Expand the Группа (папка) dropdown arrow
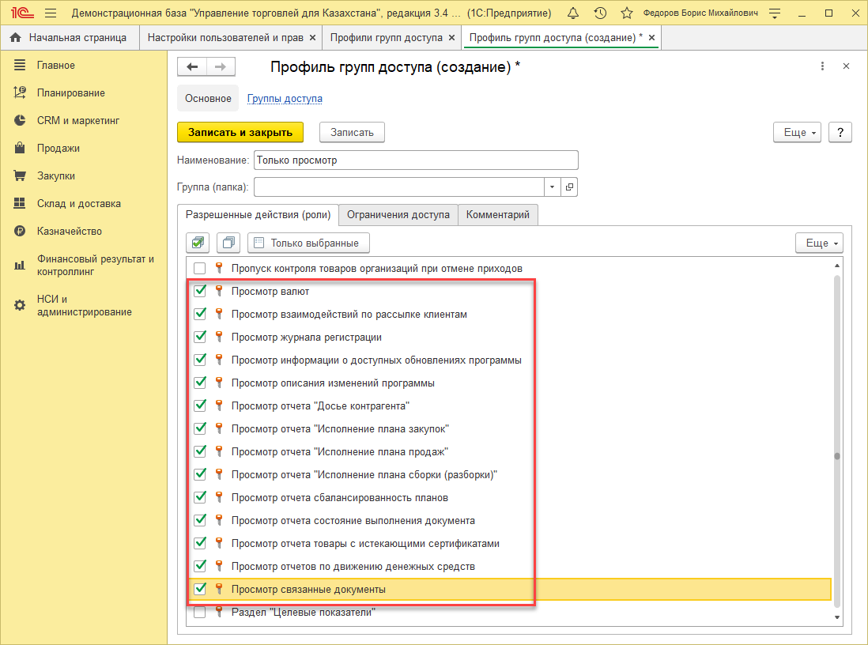The image size is (868, 645). 551,187
